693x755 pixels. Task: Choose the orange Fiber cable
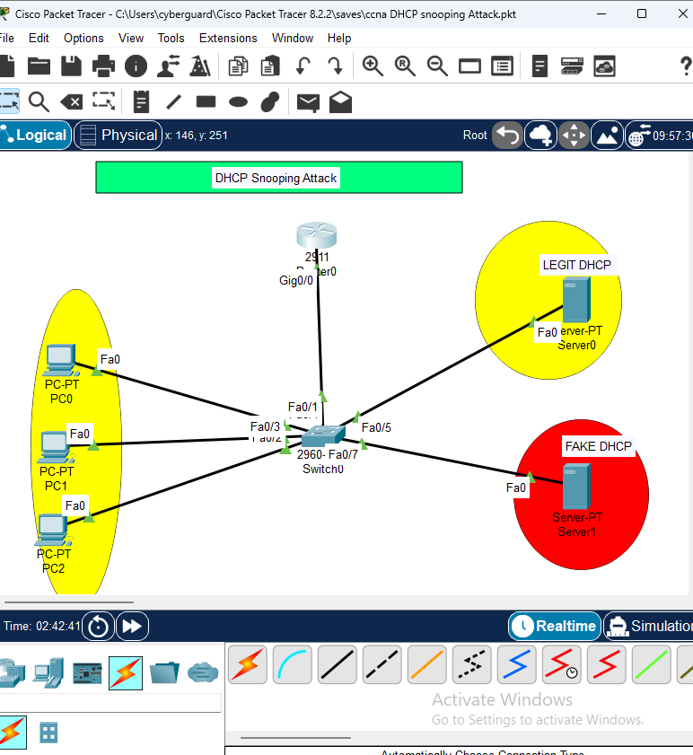click(x=426, y=664)
